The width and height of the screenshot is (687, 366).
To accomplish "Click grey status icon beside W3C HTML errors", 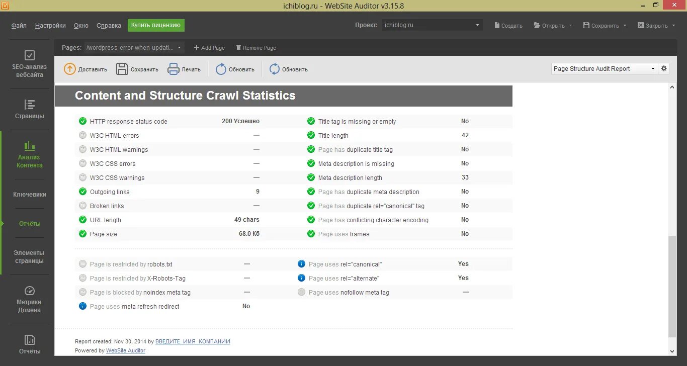I will (x=83, y=135).
